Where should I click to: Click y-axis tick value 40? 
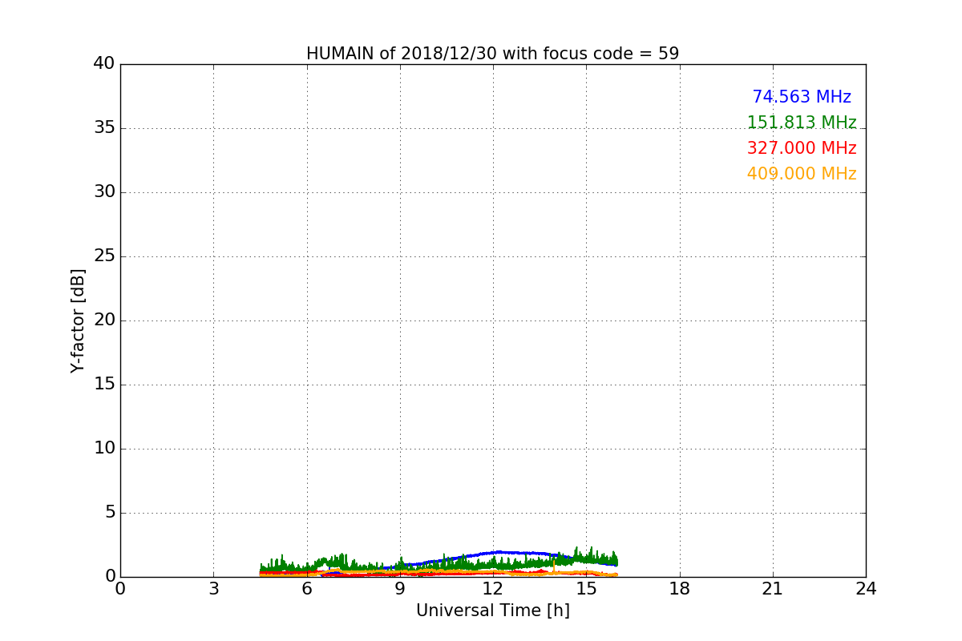[104, 64]
